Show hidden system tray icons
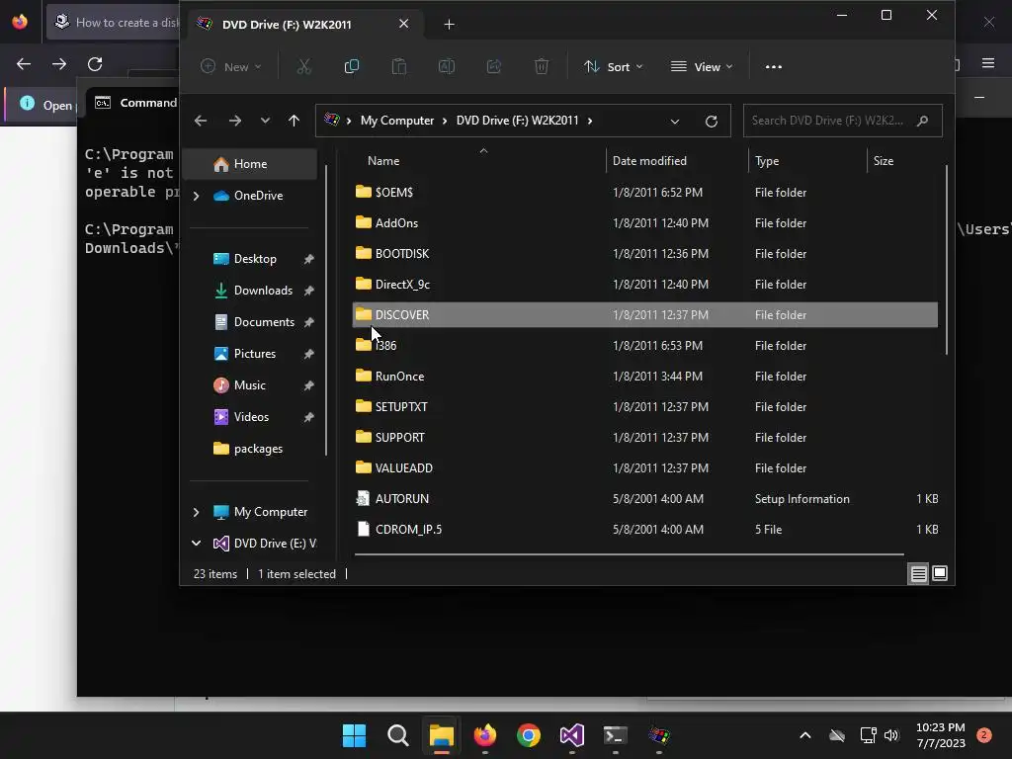Viewport: 1012px width, 759px height. point(805,735)
